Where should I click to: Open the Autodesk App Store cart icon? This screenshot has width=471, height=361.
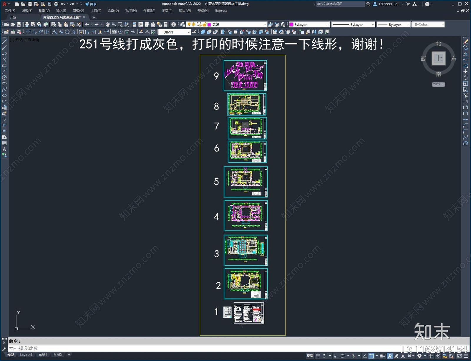click(x=408, y=4)
